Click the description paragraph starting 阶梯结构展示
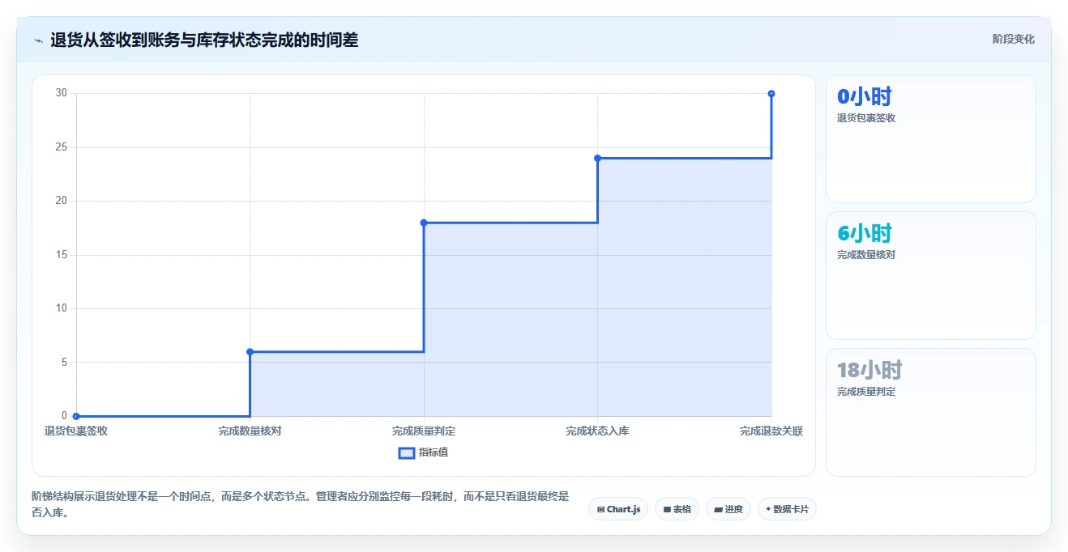Viewport: 1068px width, 552px height. pos(301,503)
